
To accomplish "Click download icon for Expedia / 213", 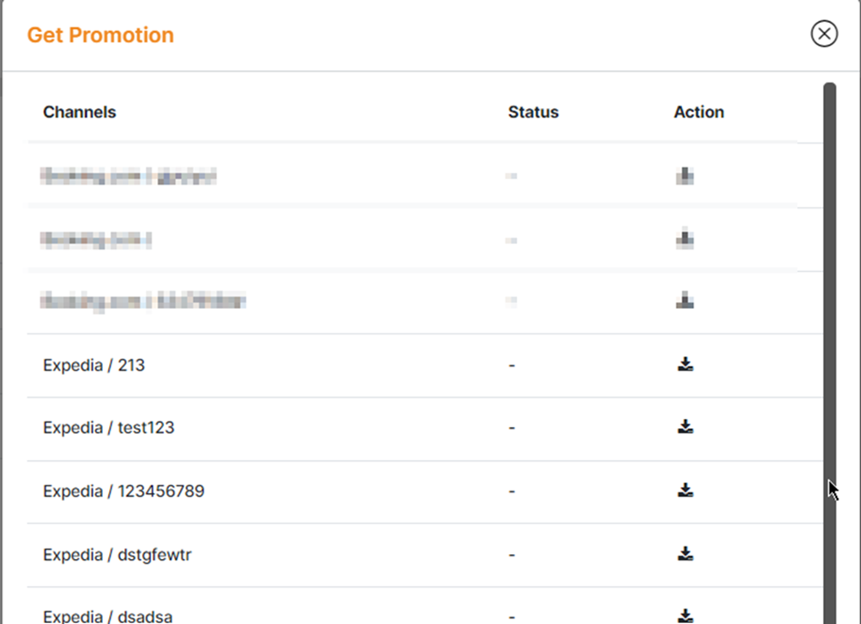I will click(685, 365).
